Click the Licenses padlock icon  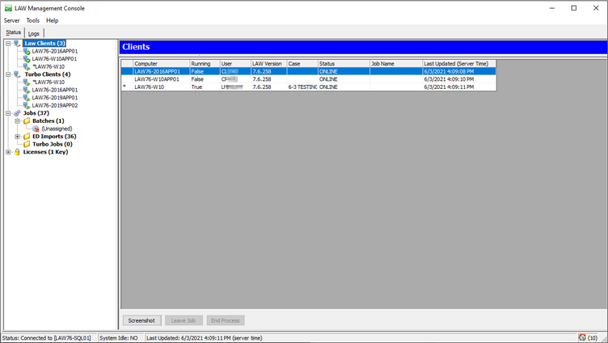click(18, 152)
